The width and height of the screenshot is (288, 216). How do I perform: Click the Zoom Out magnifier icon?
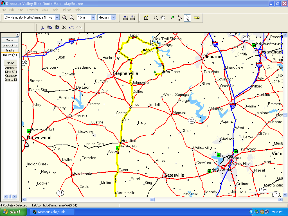coord(72,17)
